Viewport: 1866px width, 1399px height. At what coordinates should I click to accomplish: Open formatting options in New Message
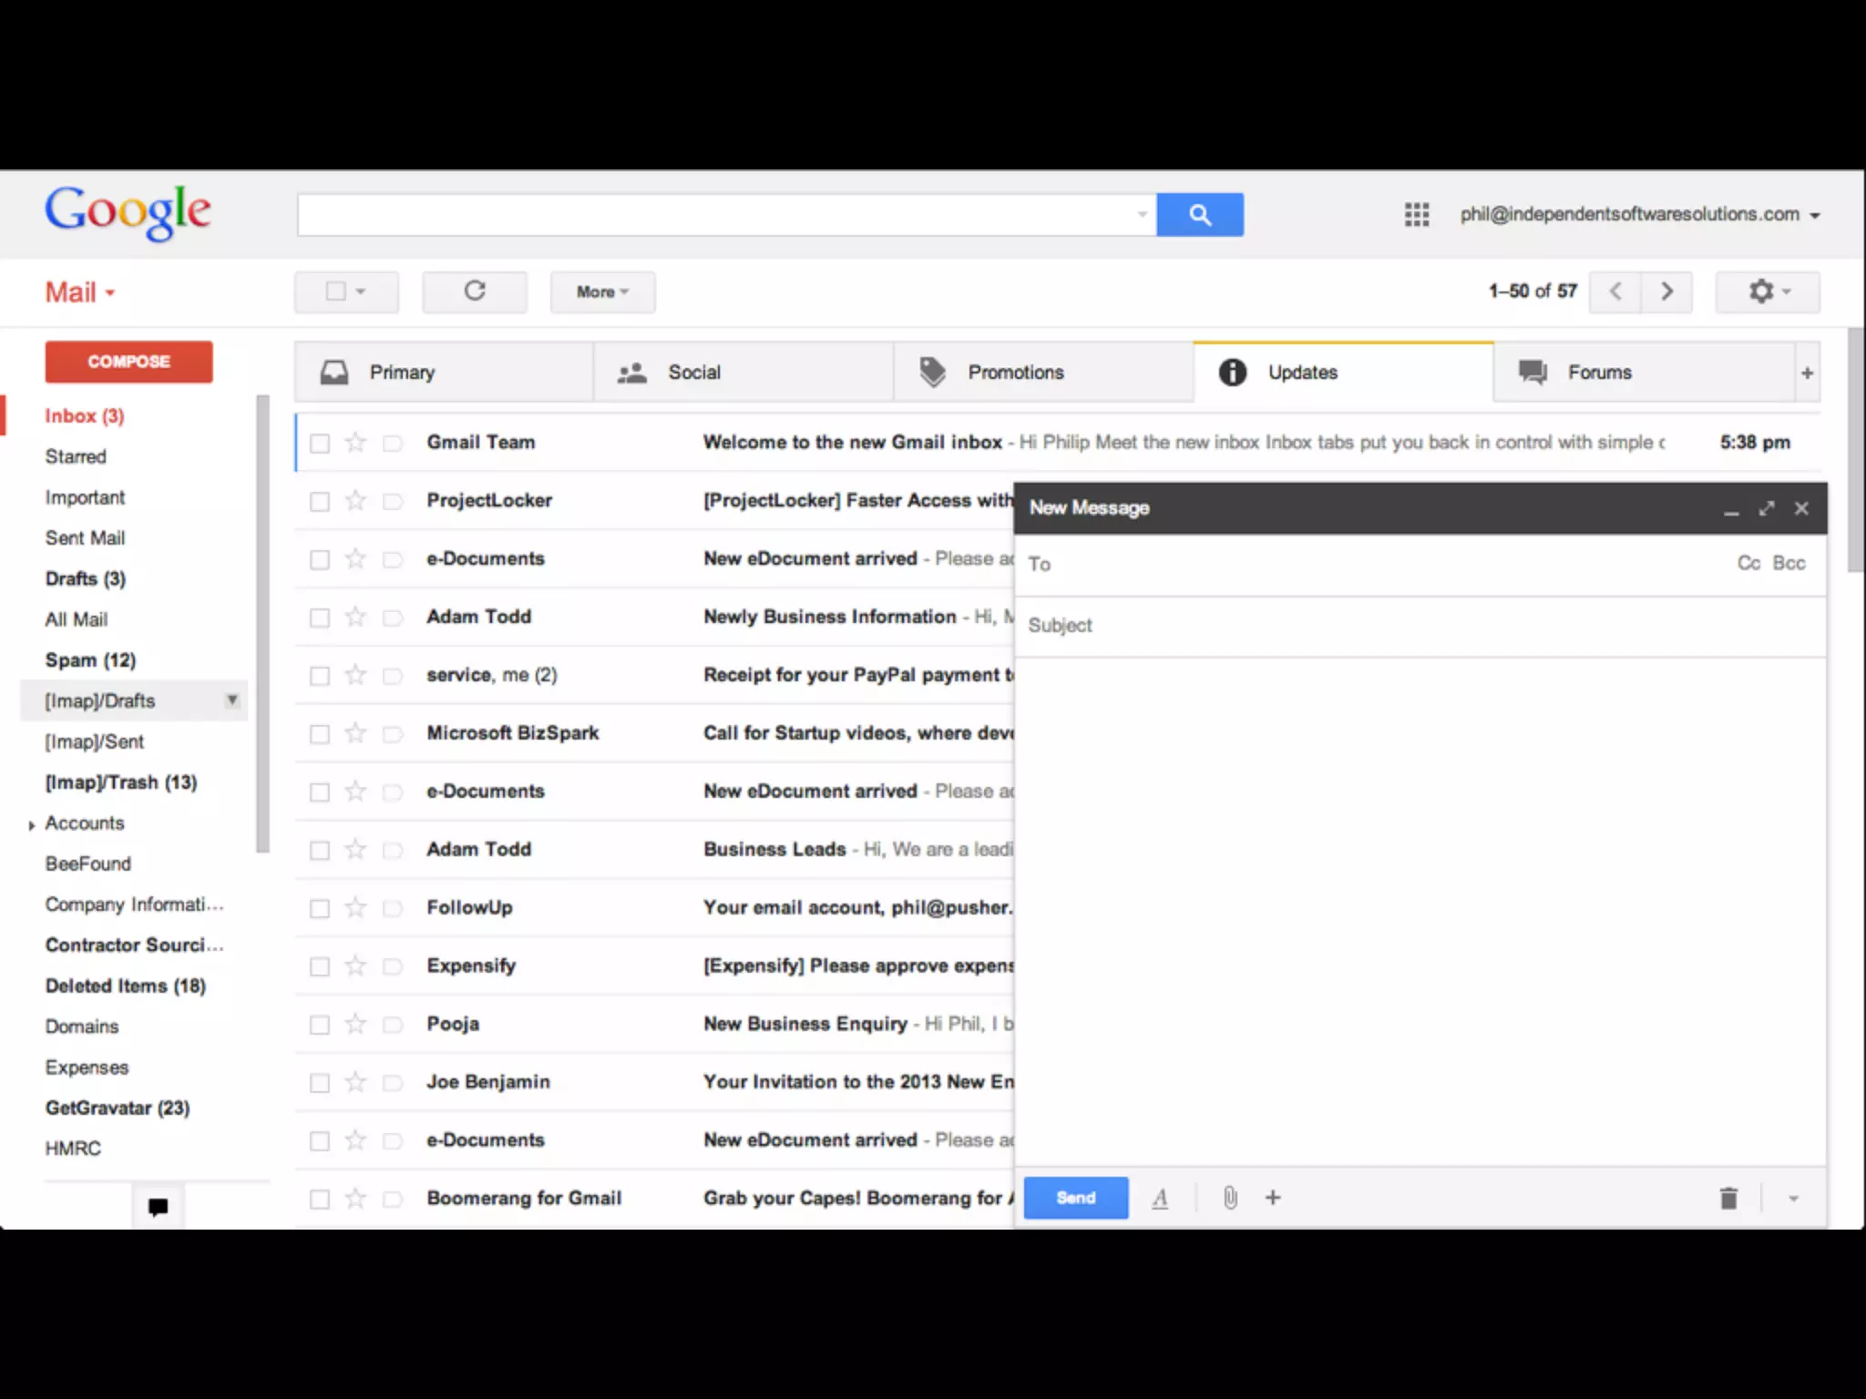[1160, 1198]
